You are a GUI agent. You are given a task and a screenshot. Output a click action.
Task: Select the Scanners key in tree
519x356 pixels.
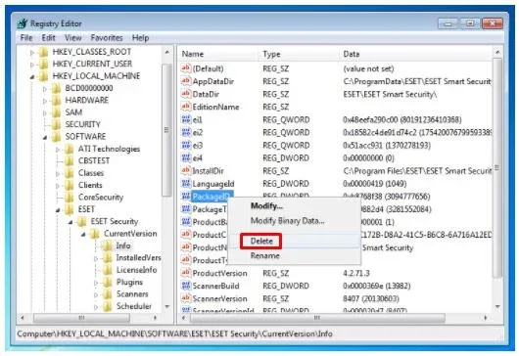pyautogui.click(x=132, y=293)
